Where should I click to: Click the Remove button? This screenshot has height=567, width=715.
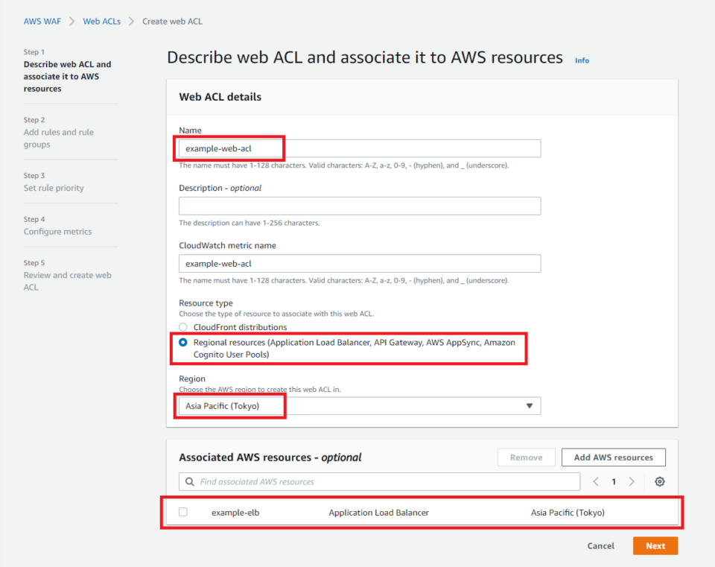(x=527, y=457)
